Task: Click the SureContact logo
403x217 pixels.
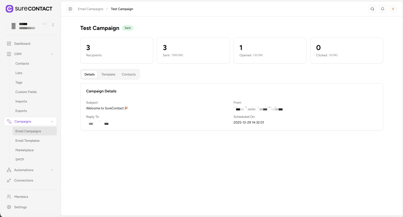Action: pyautogui.click(x=29, y=9)
